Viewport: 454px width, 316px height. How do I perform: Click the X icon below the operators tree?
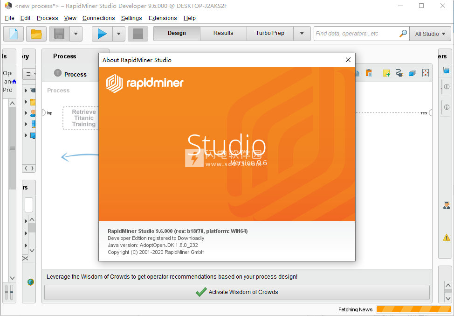[25, 258]
